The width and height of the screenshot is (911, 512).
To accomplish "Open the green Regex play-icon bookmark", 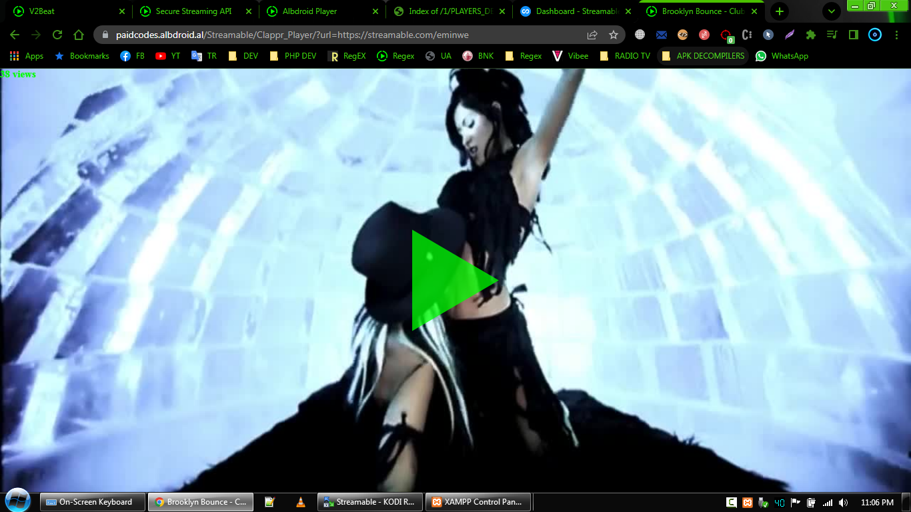I will (395, 56).
